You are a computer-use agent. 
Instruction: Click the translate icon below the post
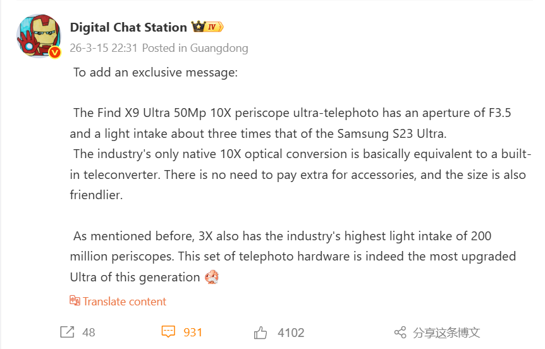(75, 301)
